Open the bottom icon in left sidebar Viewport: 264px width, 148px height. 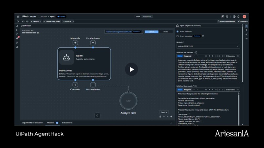pos(17,47)
